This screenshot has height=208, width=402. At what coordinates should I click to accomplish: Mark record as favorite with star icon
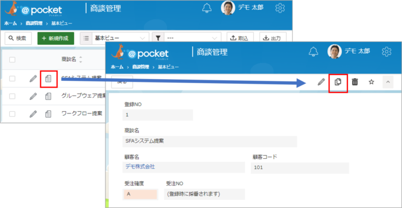click(x=371, y=82)
